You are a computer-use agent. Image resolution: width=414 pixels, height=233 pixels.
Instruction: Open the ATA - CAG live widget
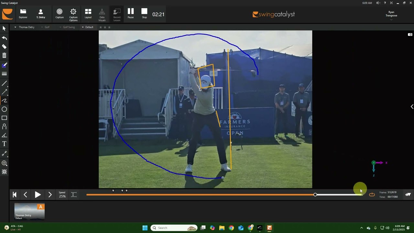pos(14,228)
